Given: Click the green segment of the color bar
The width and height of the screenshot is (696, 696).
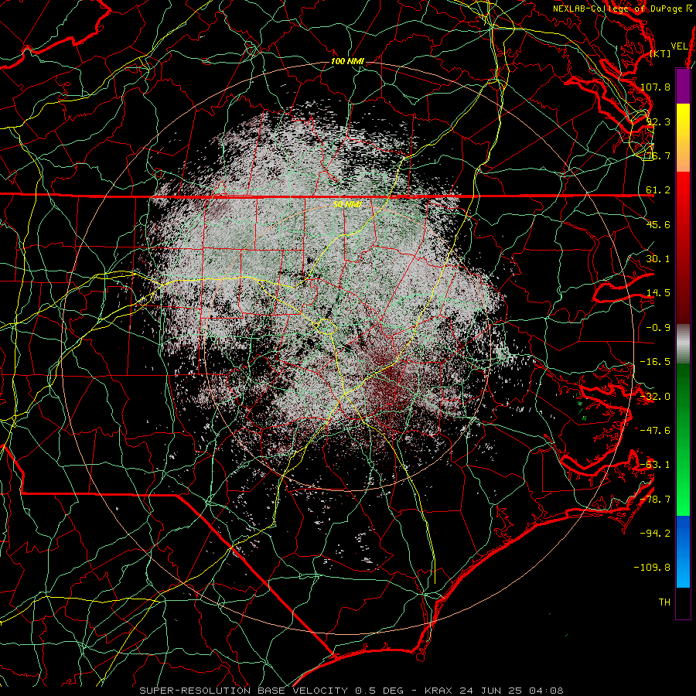Looking at the screenshot, I should click(x=683, y=439).
